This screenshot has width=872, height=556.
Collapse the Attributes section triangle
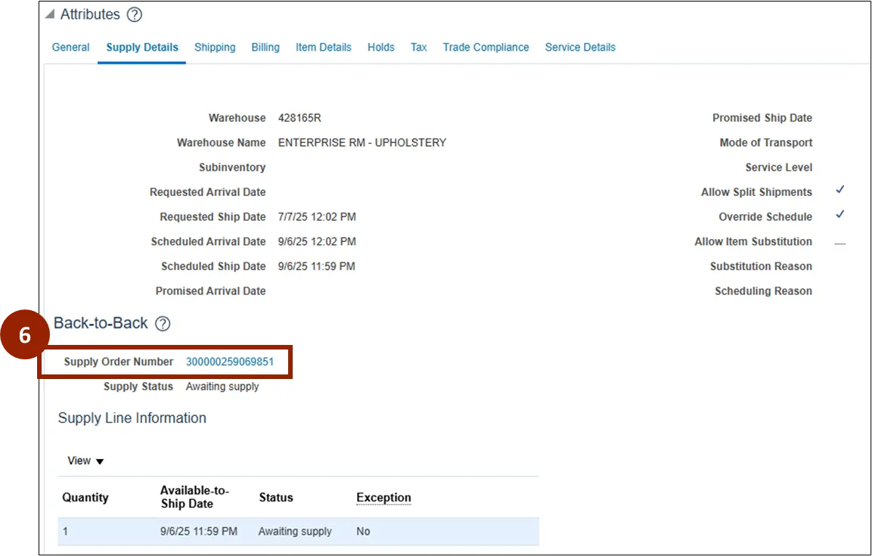coord(50,14)
